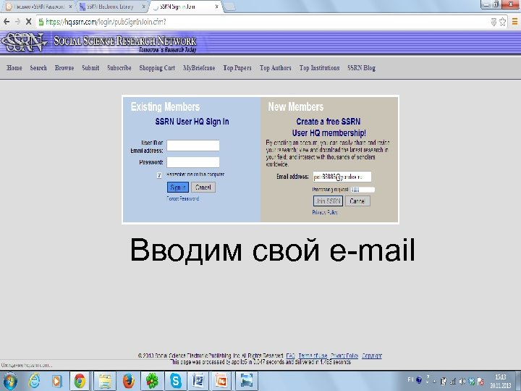Bookmark this page with the star icon

[x=502, y=22]
